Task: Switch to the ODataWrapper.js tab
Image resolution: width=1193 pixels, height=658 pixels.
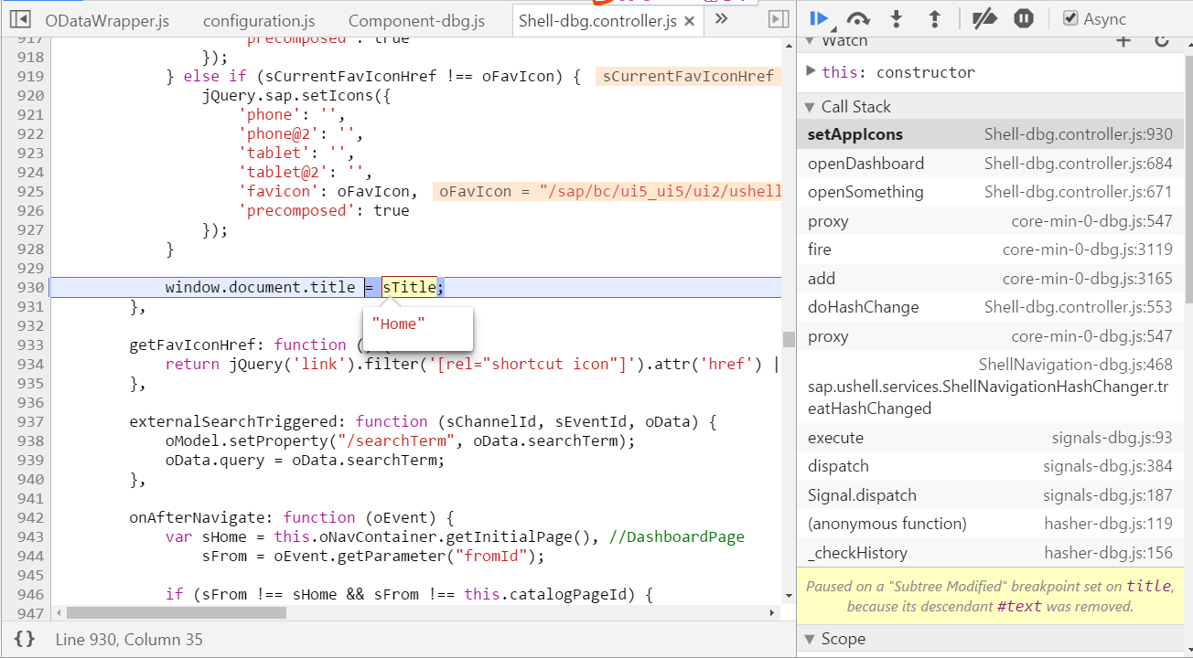Action: 105,20
